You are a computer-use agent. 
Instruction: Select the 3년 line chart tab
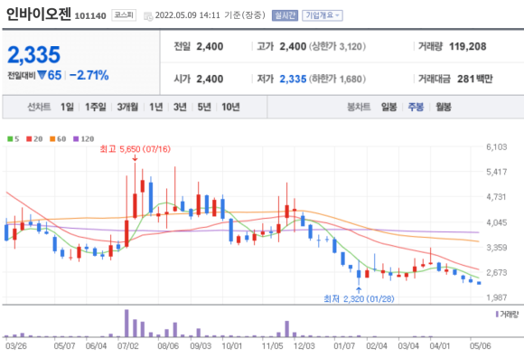point(180,107)
